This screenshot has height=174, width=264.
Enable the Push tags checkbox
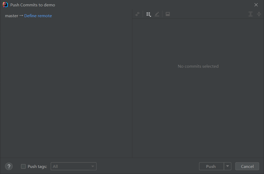[23, 166]
